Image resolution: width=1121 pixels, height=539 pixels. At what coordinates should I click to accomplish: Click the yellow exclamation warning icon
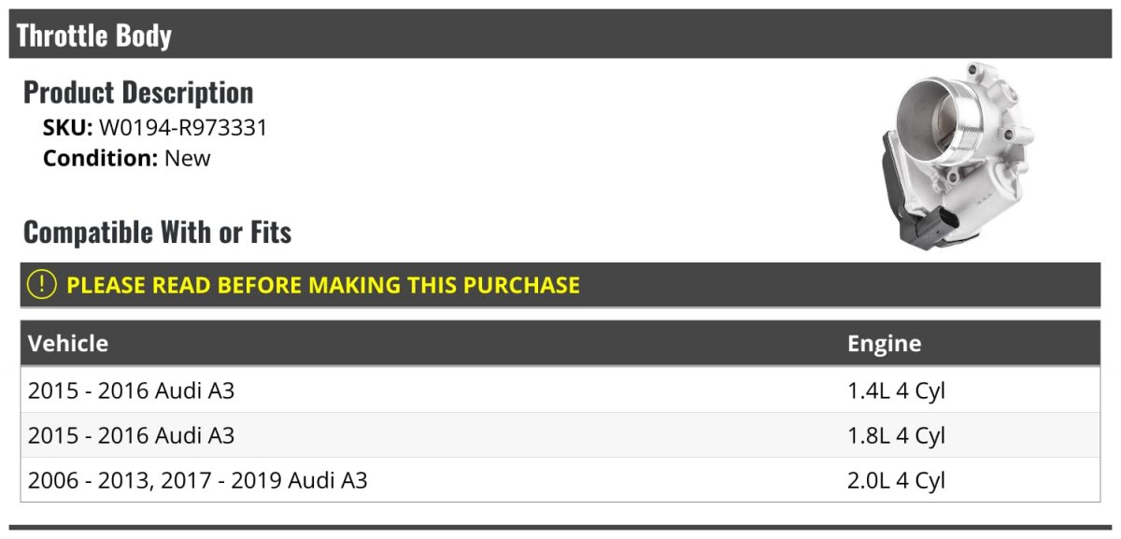[42, 285]
